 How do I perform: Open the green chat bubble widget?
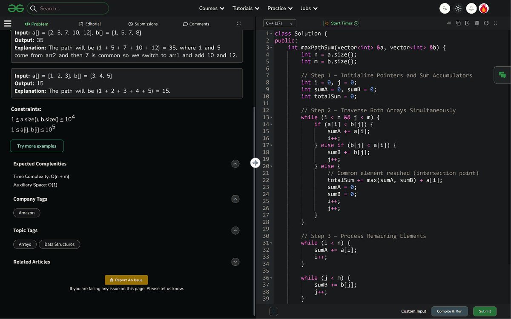pos(502,75)
